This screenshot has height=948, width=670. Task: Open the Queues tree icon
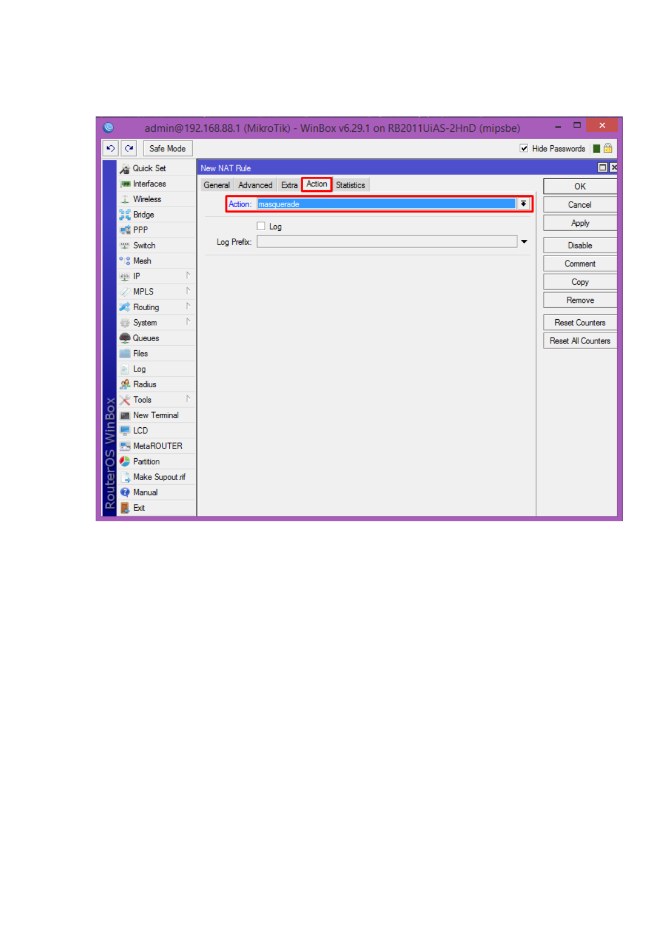click(x=125, y=338)
